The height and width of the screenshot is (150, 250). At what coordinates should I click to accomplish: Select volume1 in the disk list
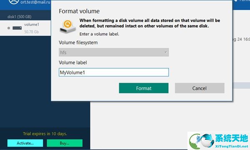25,28
